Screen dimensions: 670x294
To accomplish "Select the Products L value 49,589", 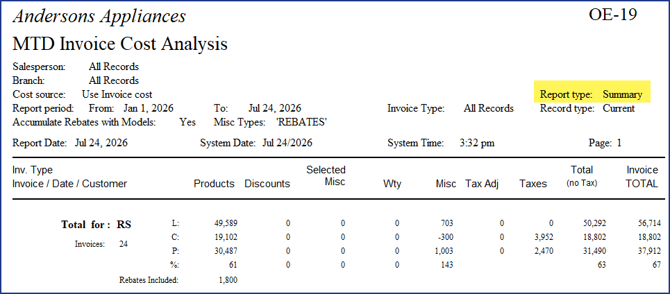I will click(x=227, y=223).
